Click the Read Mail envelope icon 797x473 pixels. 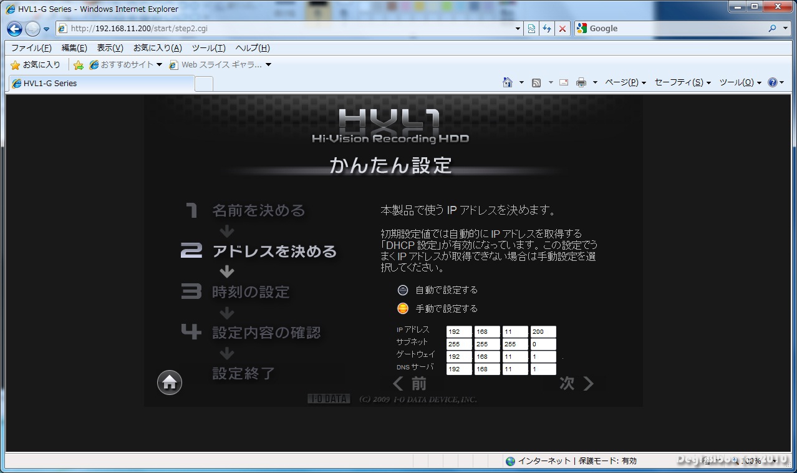(x=564, y=82)
